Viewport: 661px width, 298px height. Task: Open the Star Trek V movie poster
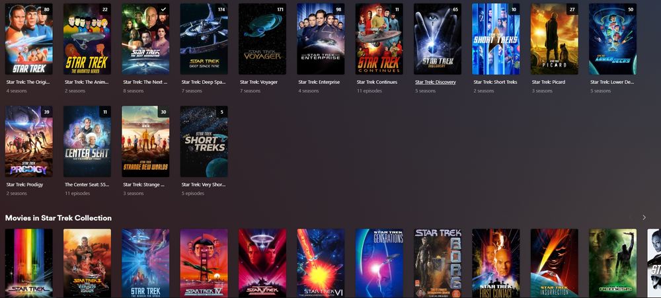pos(262,264)
